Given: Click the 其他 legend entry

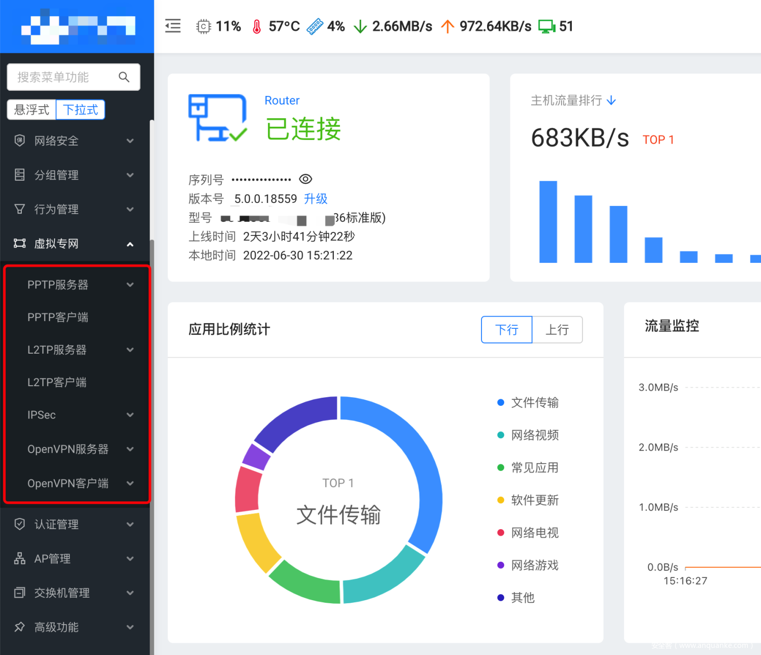Looking at the screenshot, I should pyautogui.click(x=516, y=598).
